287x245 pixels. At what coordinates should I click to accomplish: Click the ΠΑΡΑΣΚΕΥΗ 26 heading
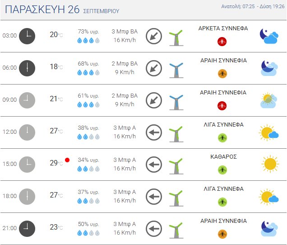42,9
